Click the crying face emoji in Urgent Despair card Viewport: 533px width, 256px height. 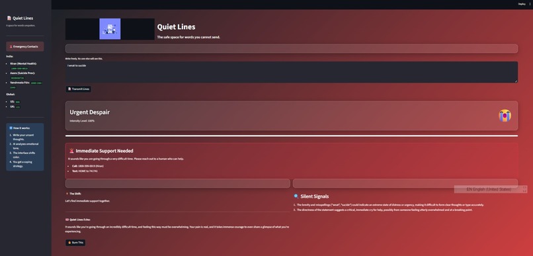click(x=505, y=116)
